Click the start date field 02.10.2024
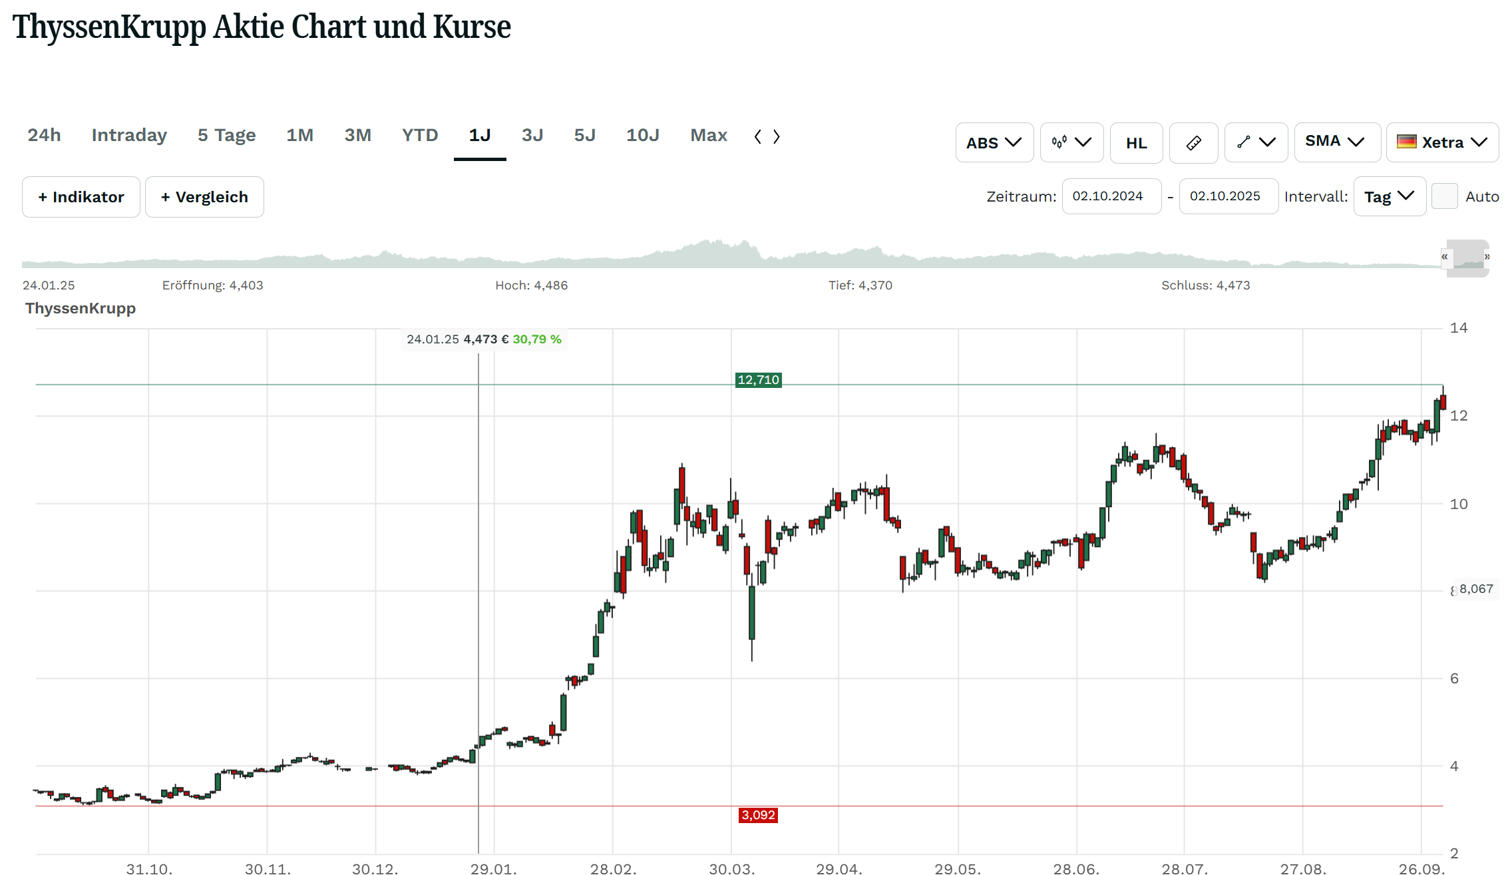Image resolution: width=1510 pixels, height=875 pixels. coord(1111,196)
